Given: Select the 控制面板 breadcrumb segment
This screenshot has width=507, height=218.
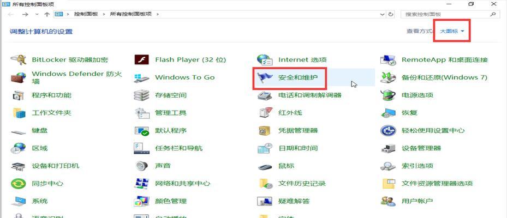Looking at the screenshot, I should point(86,14).
